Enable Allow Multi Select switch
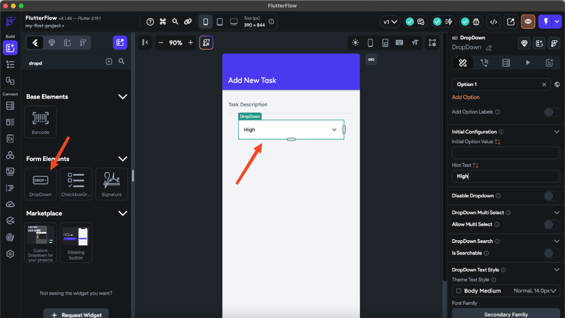 [551, 224]
